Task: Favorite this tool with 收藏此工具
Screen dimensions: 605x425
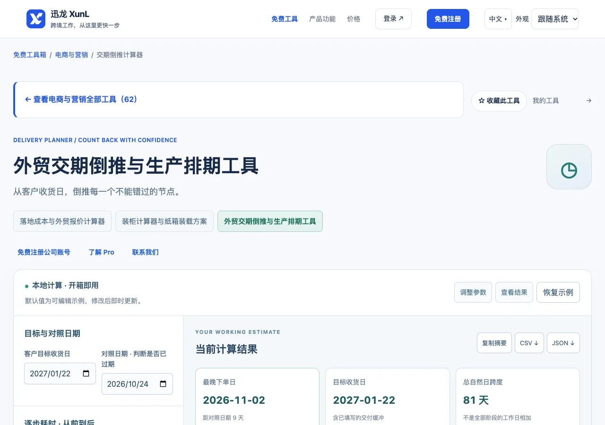Action: (499, 101)
